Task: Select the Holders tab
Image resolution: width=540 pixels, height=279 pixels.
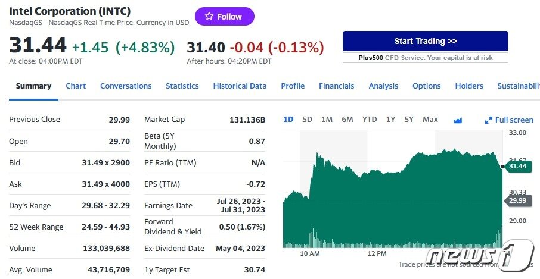Action: click(x=469, y=86)
